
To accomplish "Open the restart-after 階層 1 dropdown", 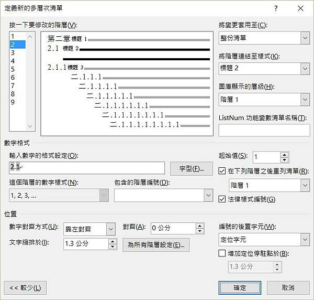I will click(x=305, y=186).
